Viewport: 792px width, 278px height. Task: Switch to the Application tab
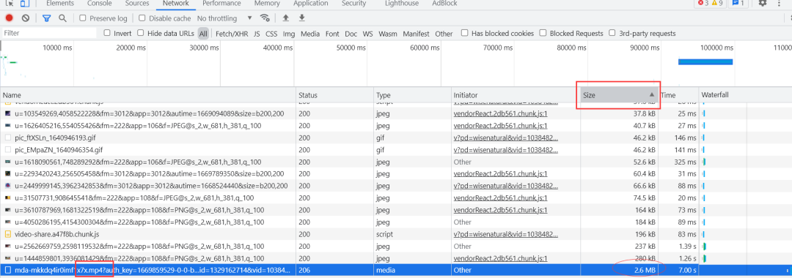point(311,4)
